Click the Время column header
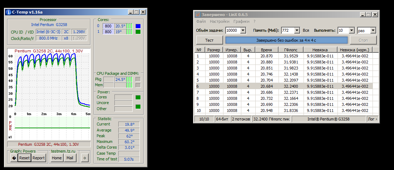Screen dimensions: 394x170 [x=267, y=50]
